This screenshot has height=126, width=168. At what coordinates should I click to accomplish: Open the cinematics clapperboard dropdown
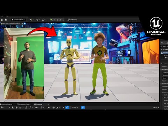click(43, 20)
